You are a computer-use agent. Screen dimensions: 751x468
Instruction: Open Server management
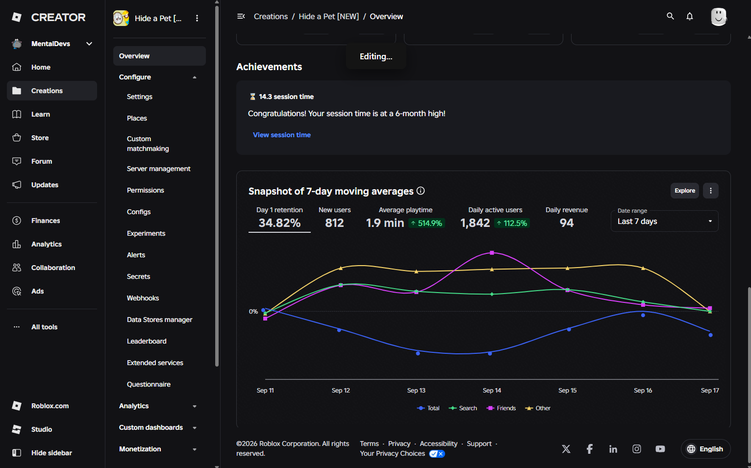159,169
